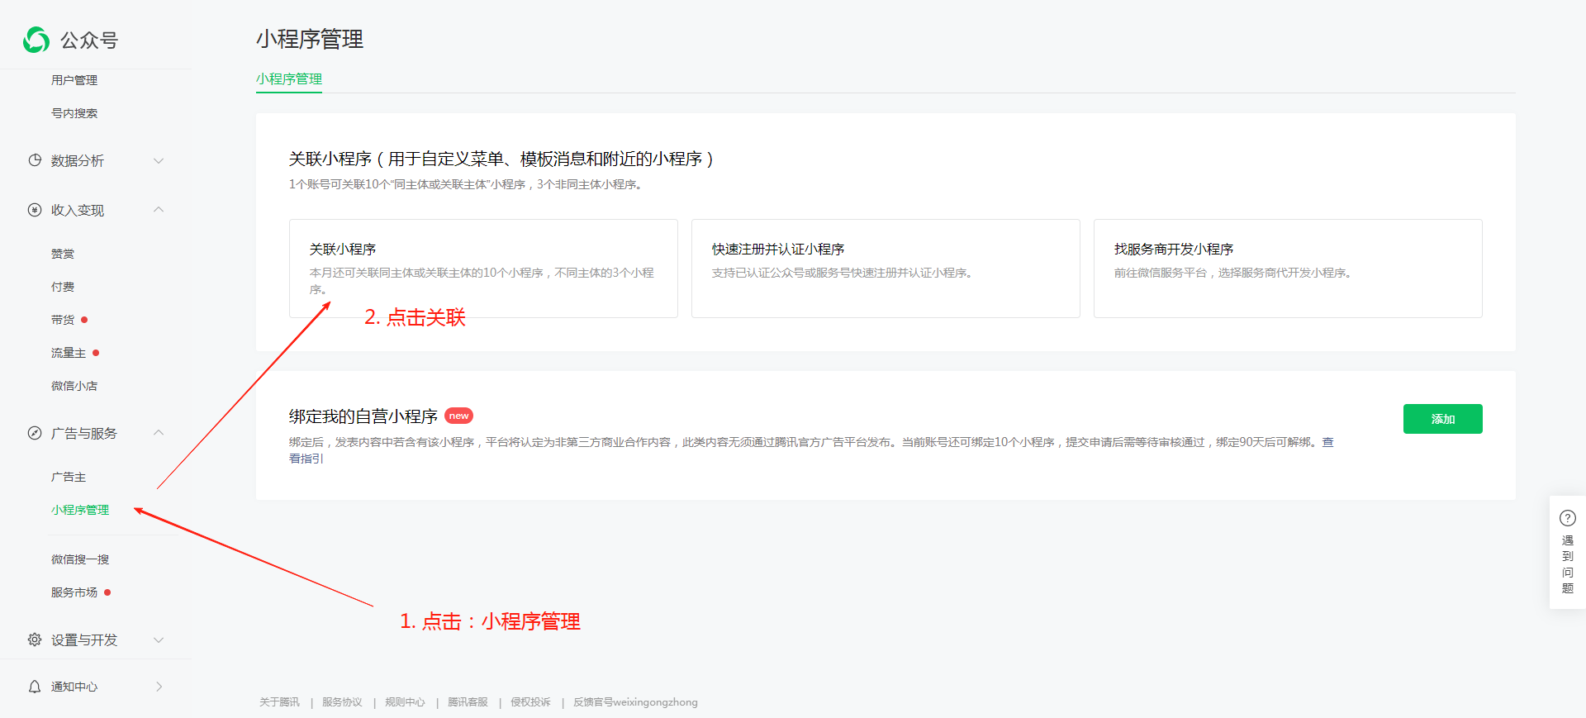Viewport: 1586px width, 718px height.
Task: Click the 通知中心 bell icon
Action: [35, 687]
